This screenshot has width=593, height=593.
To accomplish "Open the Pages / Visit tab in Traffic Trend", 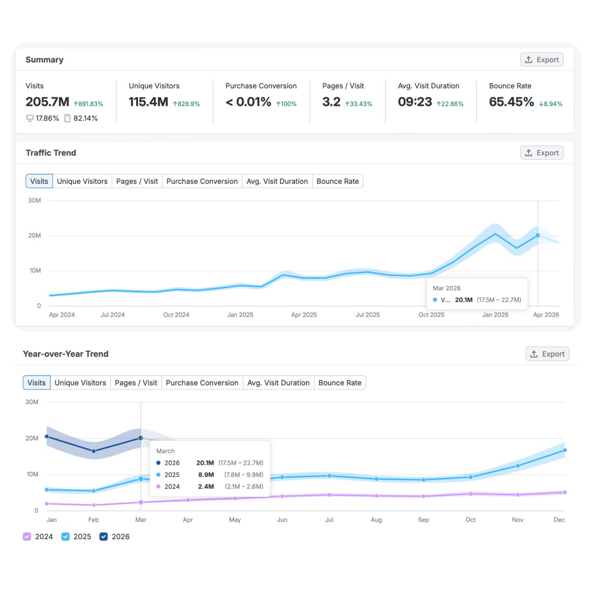I will pos(137,181).
